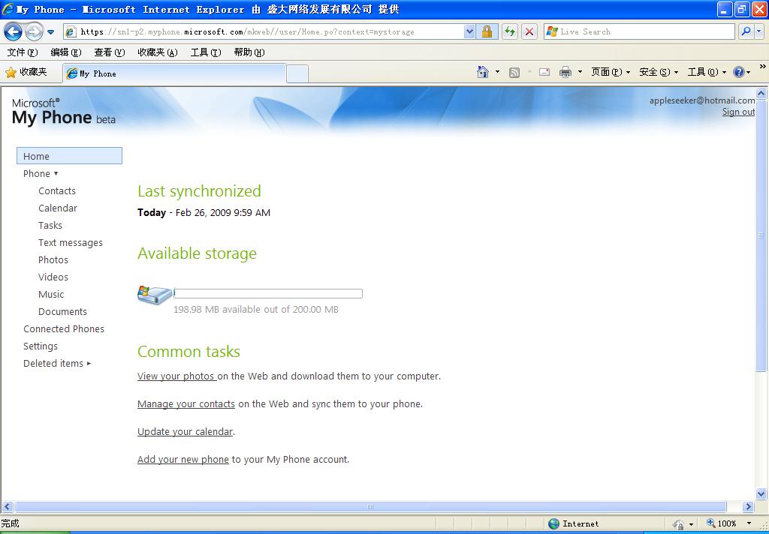This screenshot has width=769, height=534.
Task: Click the Manage your contacts link
Action: tap(186, 404)
